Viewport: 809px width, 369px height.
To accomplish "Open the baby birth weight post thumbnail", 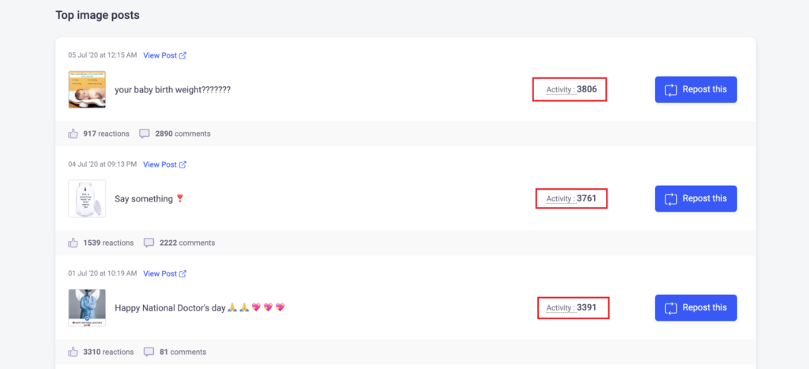I will 87,90.
